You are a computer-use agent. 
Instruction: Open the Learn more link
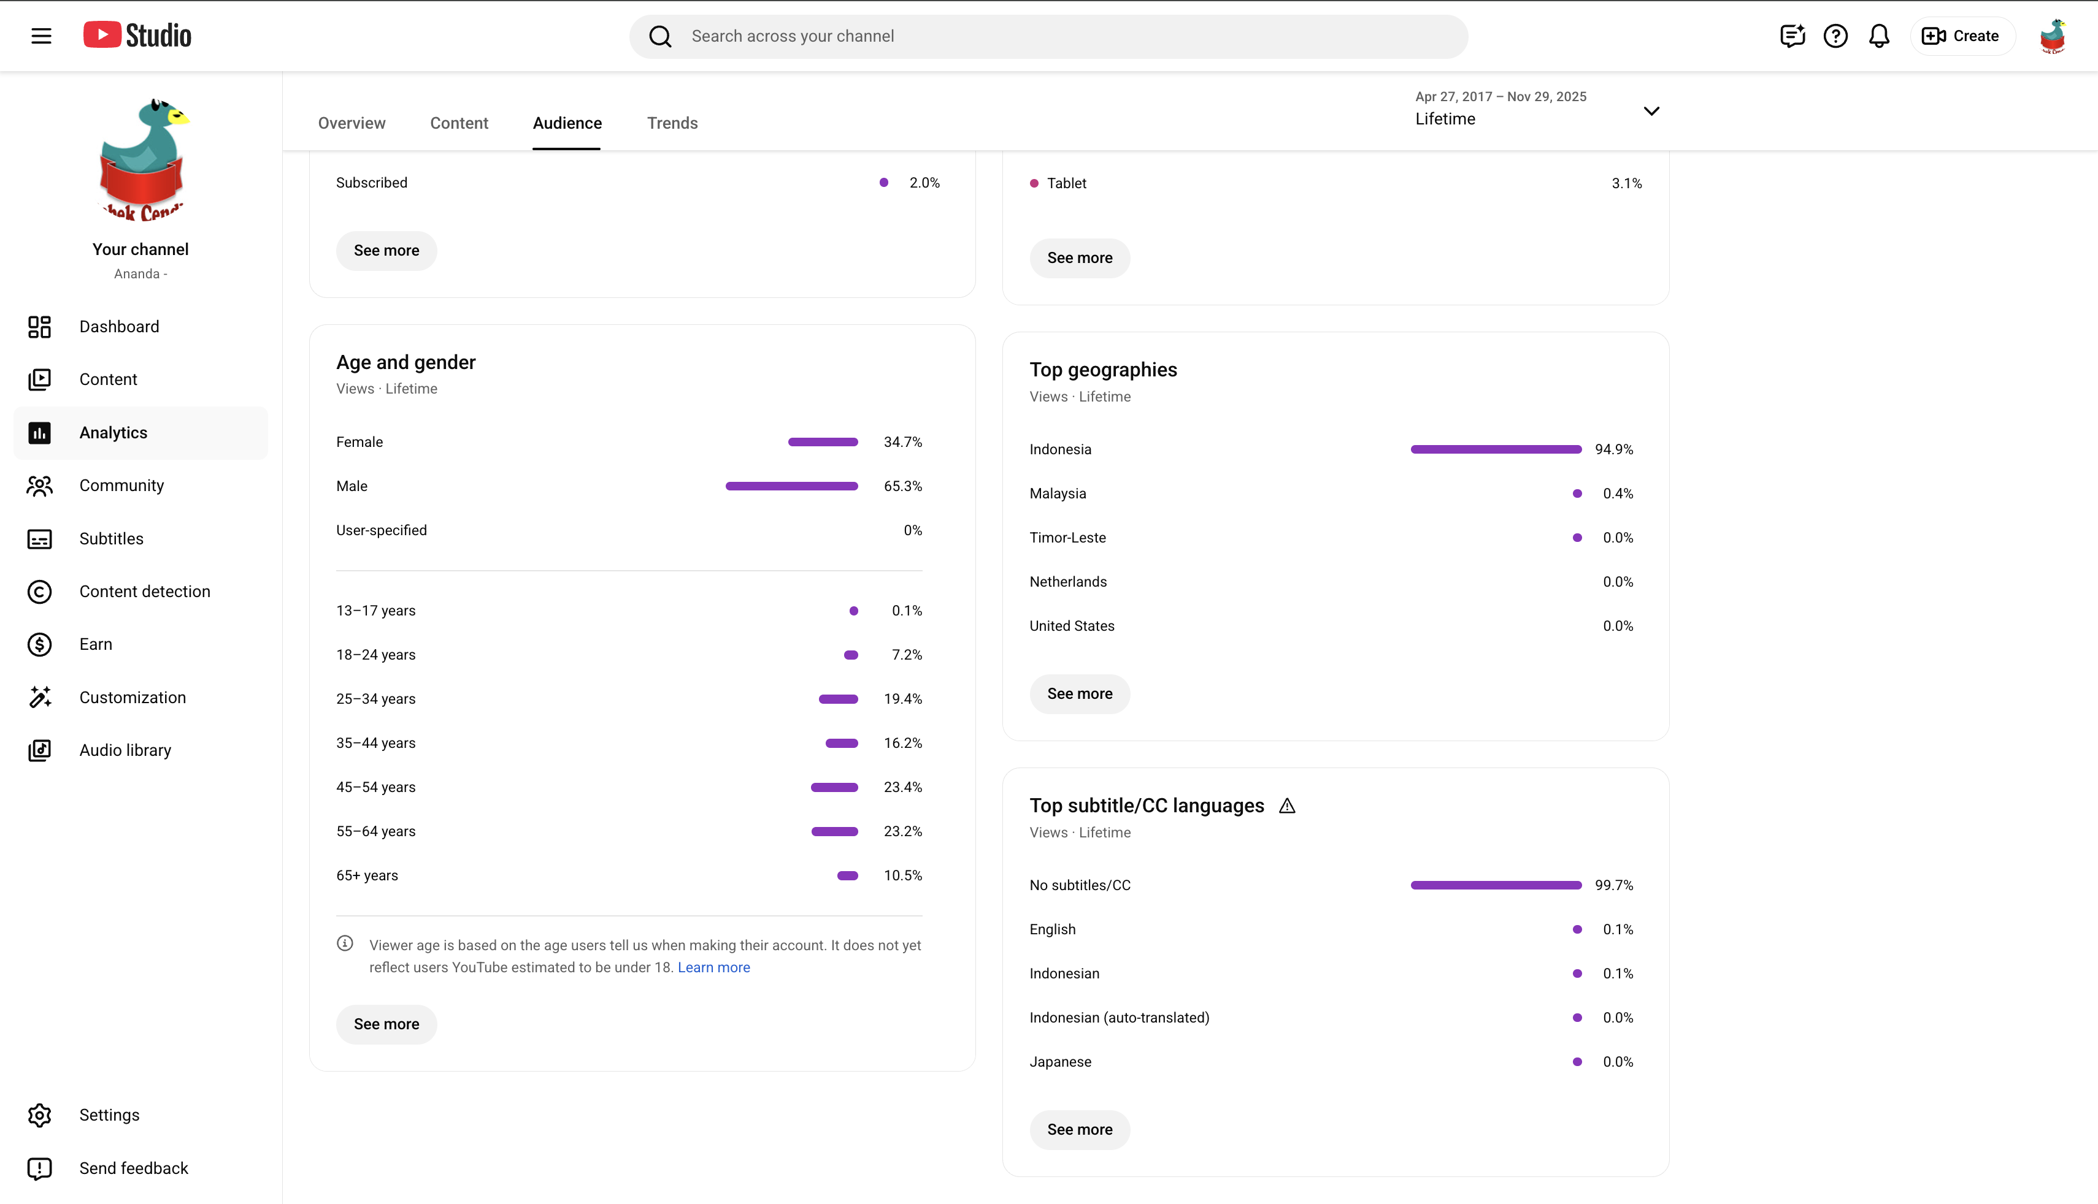point(714,967)
